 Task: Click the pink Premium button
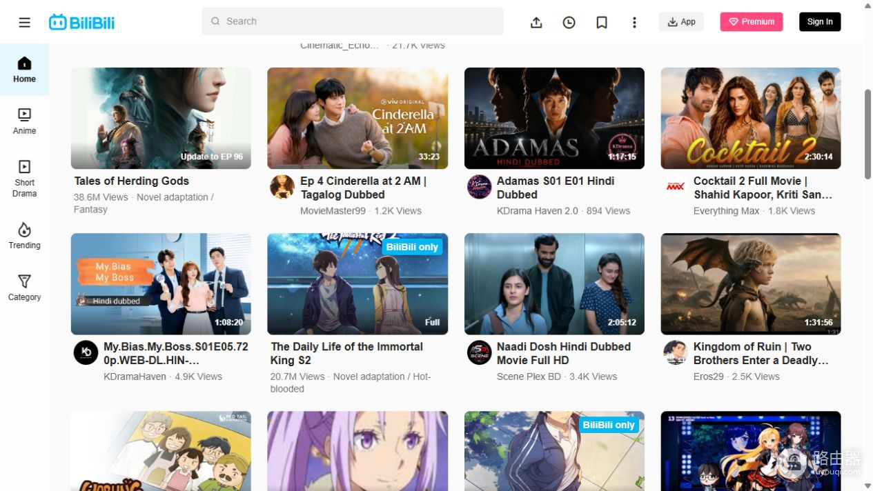pos(752,22)
